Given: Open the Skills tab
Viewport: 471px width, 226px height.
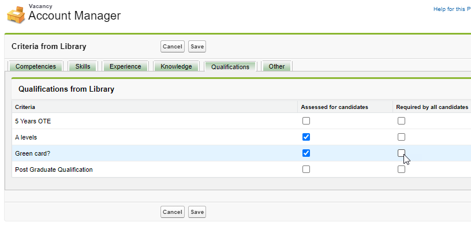Looking at the screenshot, I should (x=83, y=66).
